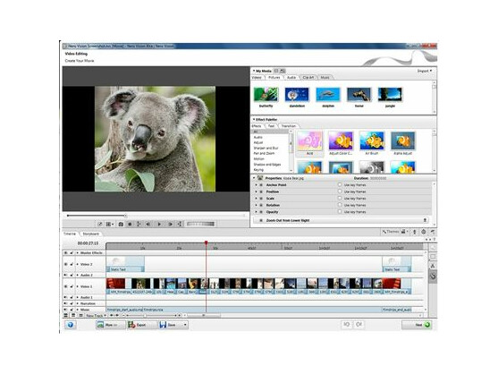The image size is (498, 374).
Task: Collapse the Effect Palette panel
Action: 254,119
